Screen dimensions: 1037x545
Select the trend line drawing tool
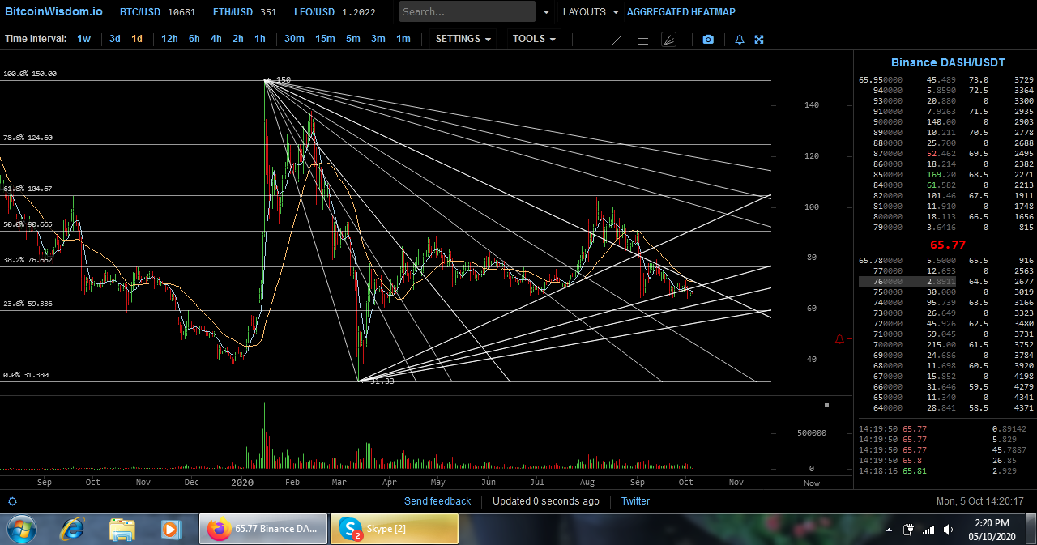tap(617, 40)
